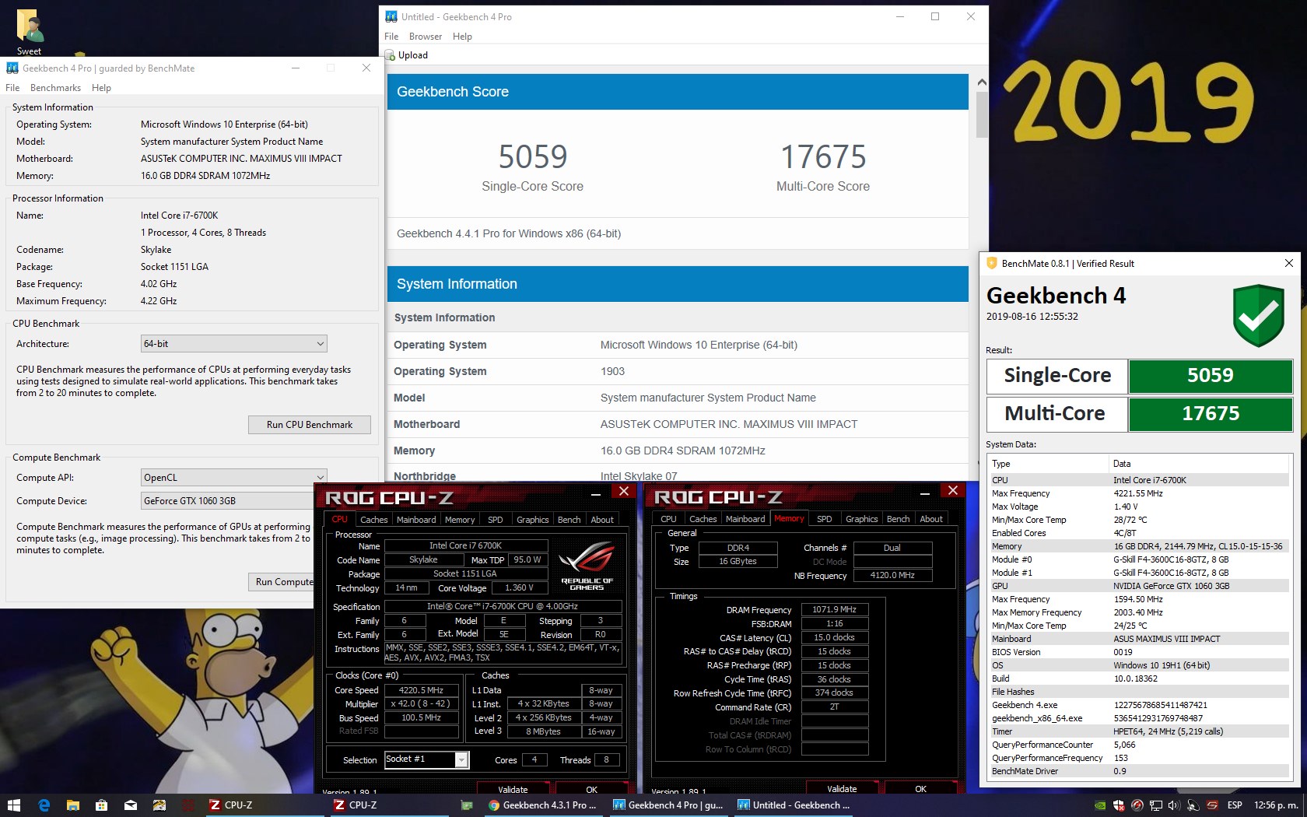This screenshot has width=1307, height=817.
Task: Open File menu in the guarded Geekbench window
Action: (12, 88)
